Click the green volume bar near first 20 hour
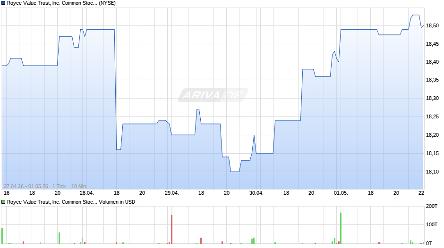The height and width of the screenshot is (248, 444). pos(59,238)
